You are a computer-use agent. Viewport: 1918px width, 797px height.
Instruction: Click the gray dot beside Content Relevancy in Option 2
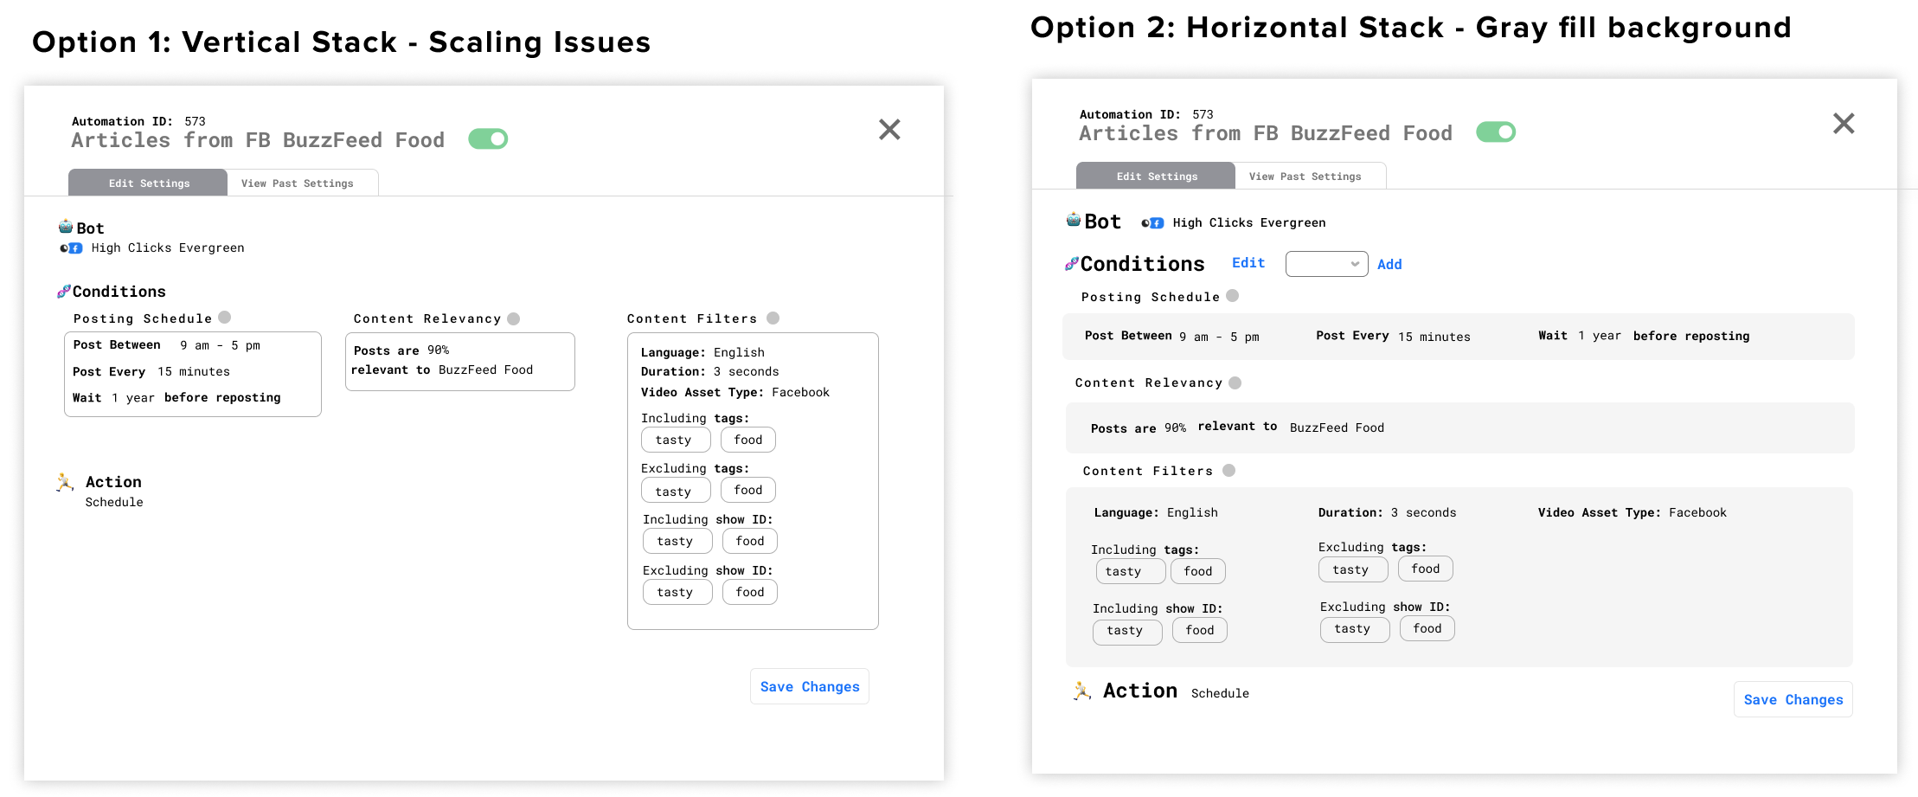coord(1235,382)
